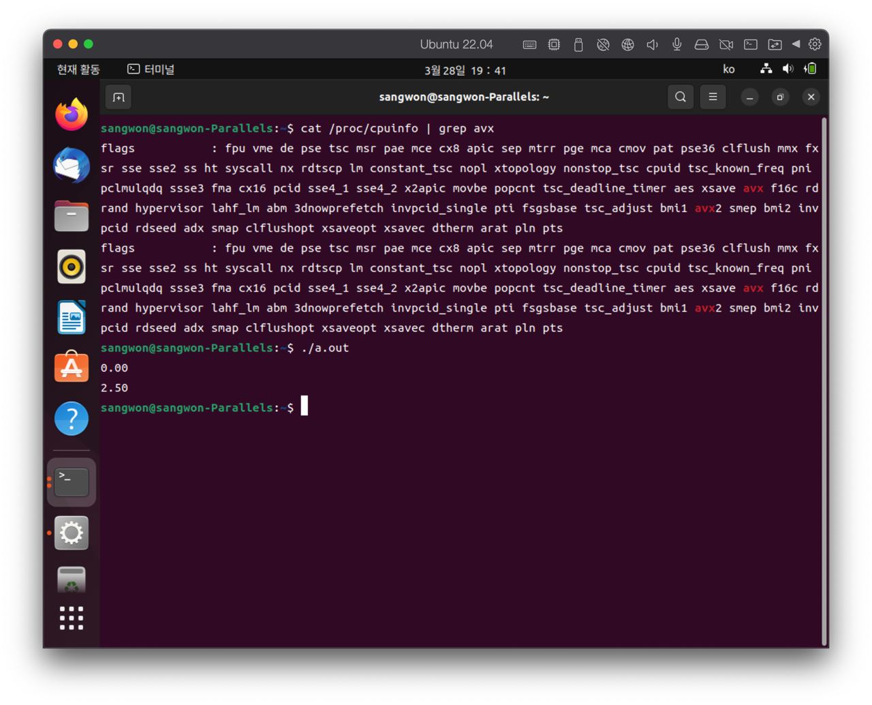The width and height of the screenshot is (872, 705).
Task: Open terminal search
Action: (680, 97)
